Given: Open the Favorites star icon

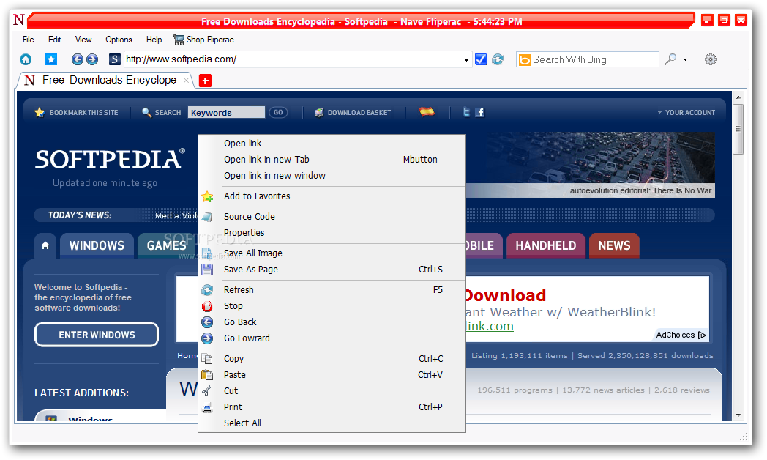Looking at the screenshot, I should point(51,59).
